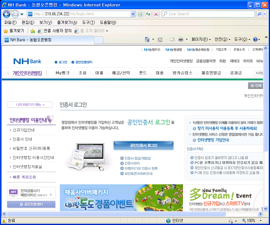Open the 보기(V) menu

pyautogui.click(x=46, y=22)
